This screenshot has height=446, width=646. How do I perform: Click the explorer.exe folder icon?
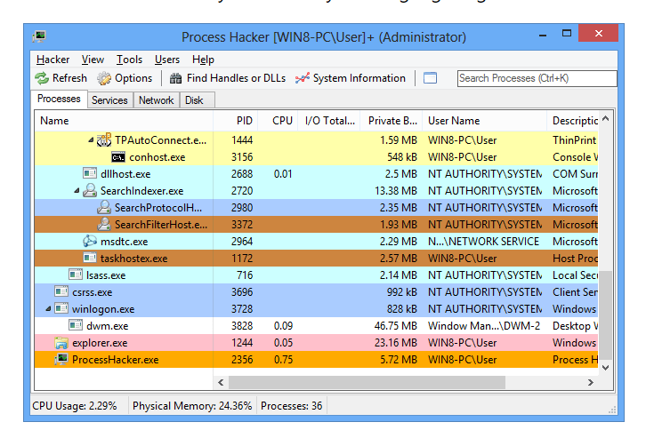61,342
